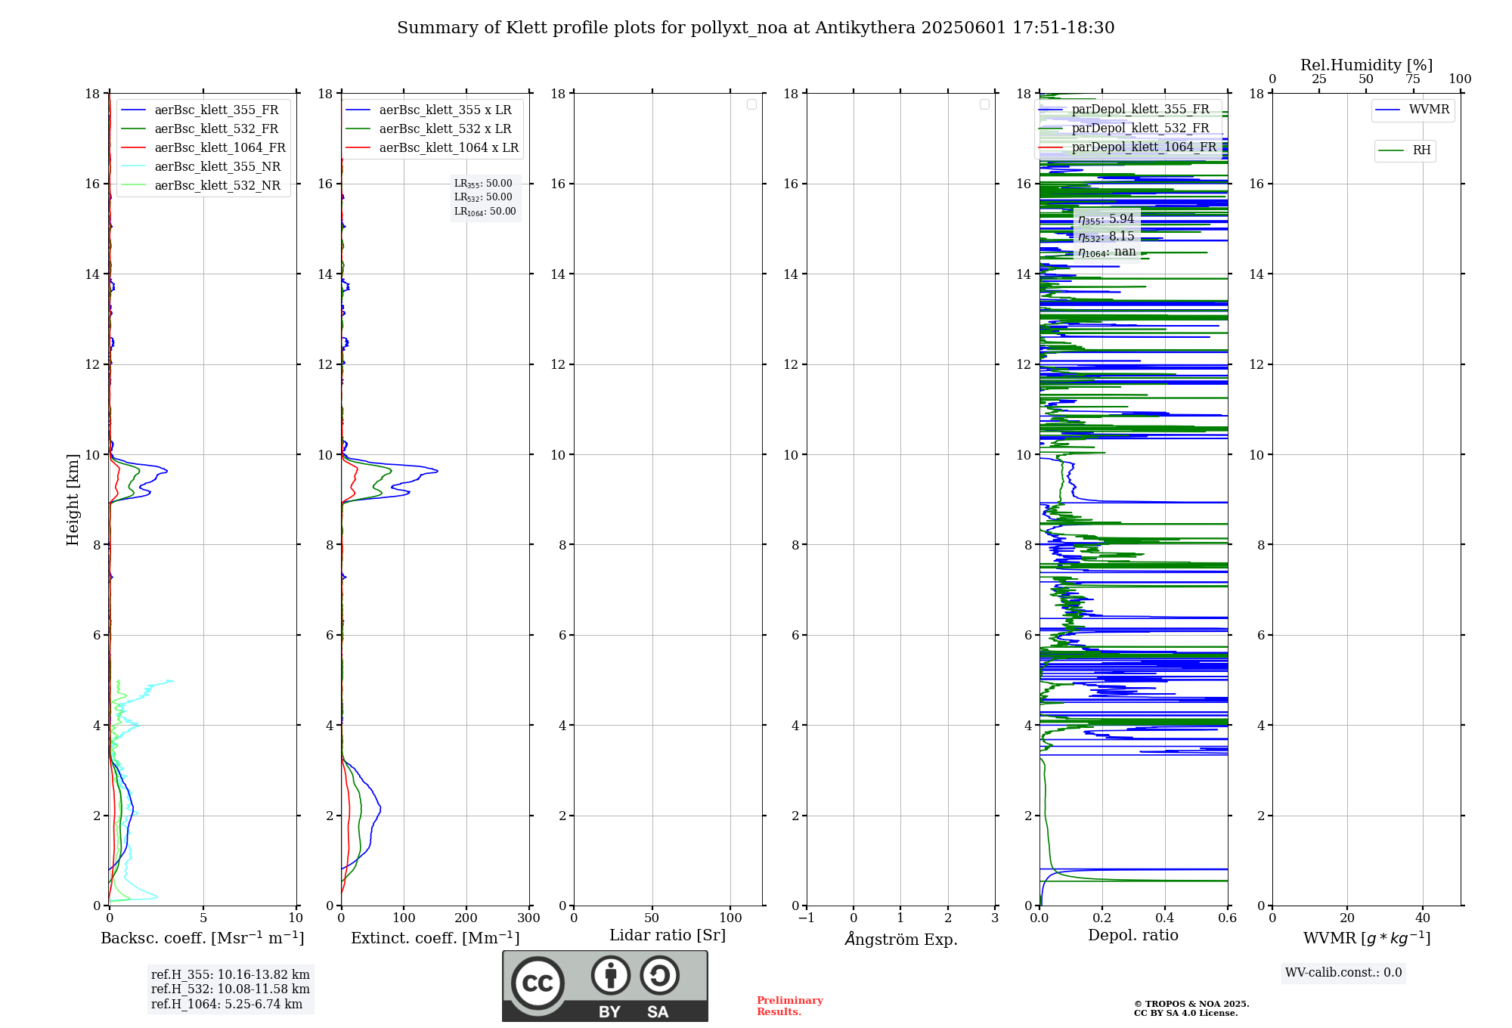The width and height of the screenshot is (1512, 1028).
Task: Select legend entry aerBsc_klett_532_FR
Action: [216, 129]
